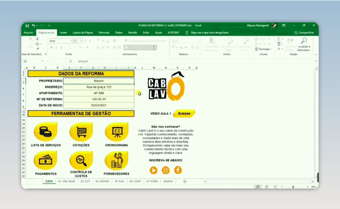Image resolution: width=340 pixels, height=209 pixels.
Task: Copy selection with the copy icon
Action: coord(37,44)
